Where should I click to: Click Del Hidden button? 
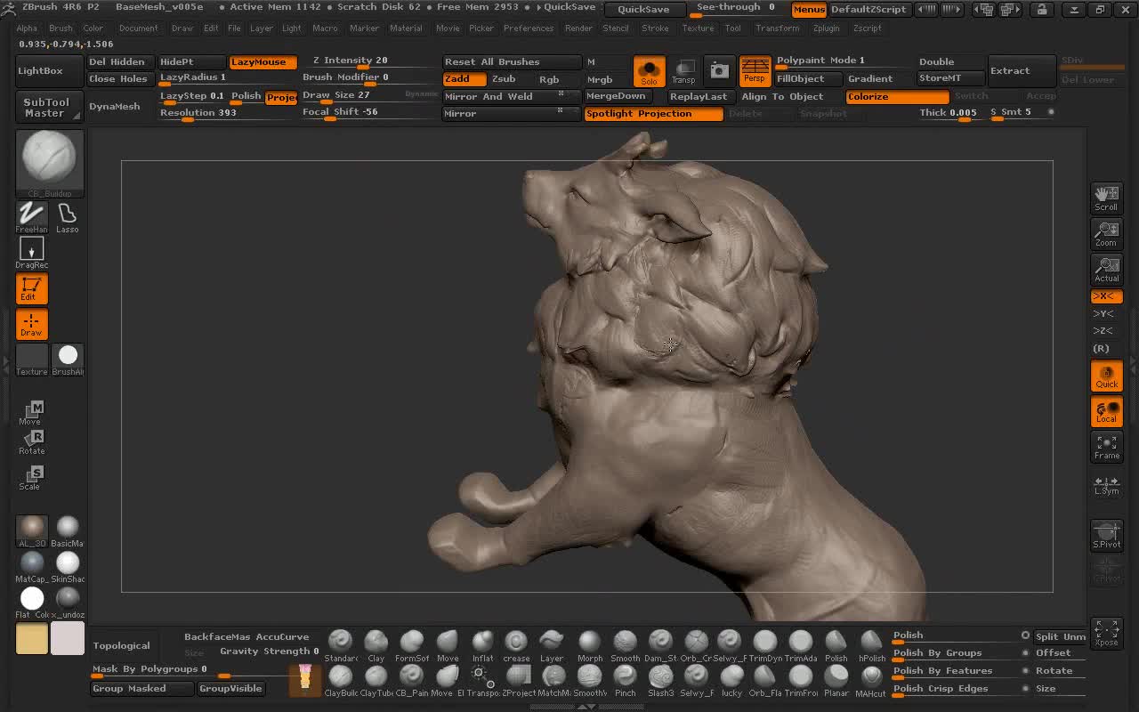click(120, 62)
